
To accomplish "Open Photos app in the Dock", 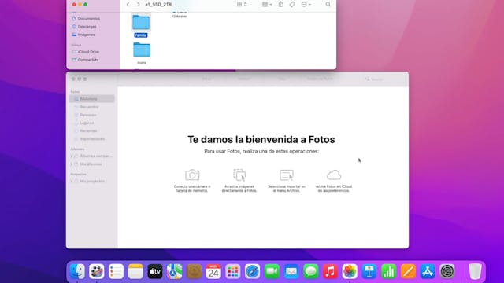I will point(350,271).
